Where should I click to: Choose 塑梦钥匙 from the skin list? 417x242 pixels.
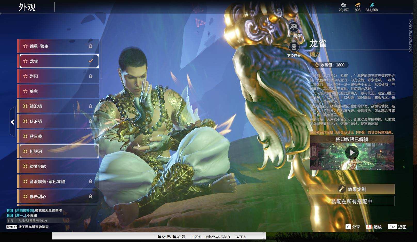58,166
